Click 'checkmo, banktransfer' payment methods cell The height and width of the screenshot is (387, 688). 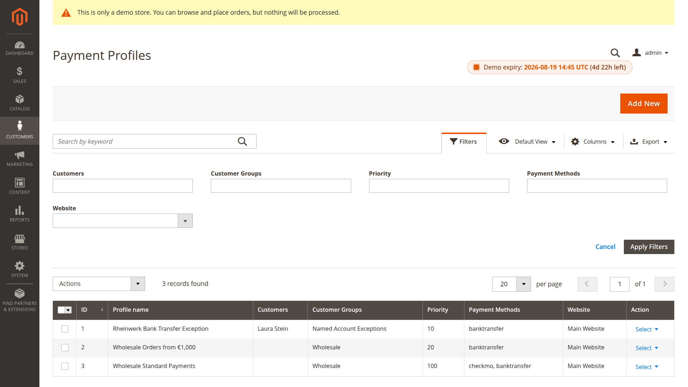(500, 366)
